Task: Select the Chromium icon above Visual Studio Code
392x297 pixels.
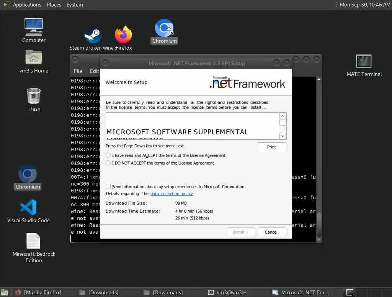Action: (28, 177)
